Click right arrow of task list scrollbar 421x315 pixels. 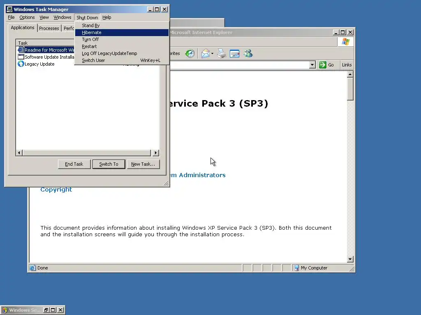[156, 153]
